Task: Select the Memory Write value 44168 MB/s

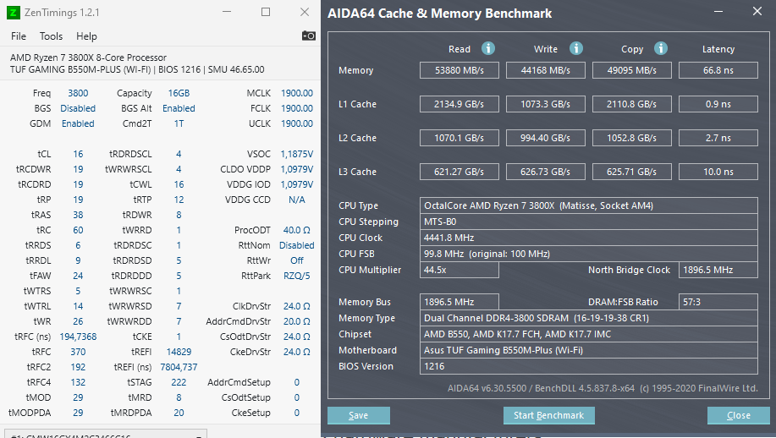Action: (x=545, y=70)
